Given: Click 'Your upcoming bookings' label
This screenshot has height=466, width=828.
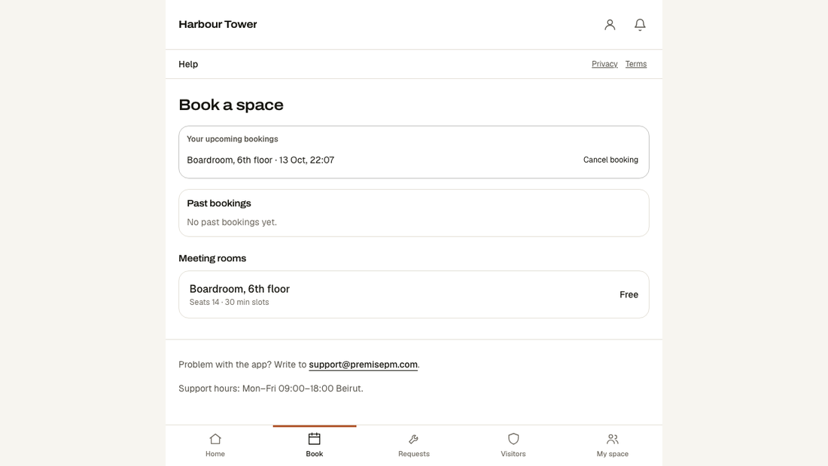Looking at the screenshot, I should click(x=233, y=139).
